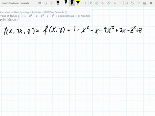Click the Share icon
This screenshot has height=116, width=155.
pyautogui.click(x=145, y=3)
